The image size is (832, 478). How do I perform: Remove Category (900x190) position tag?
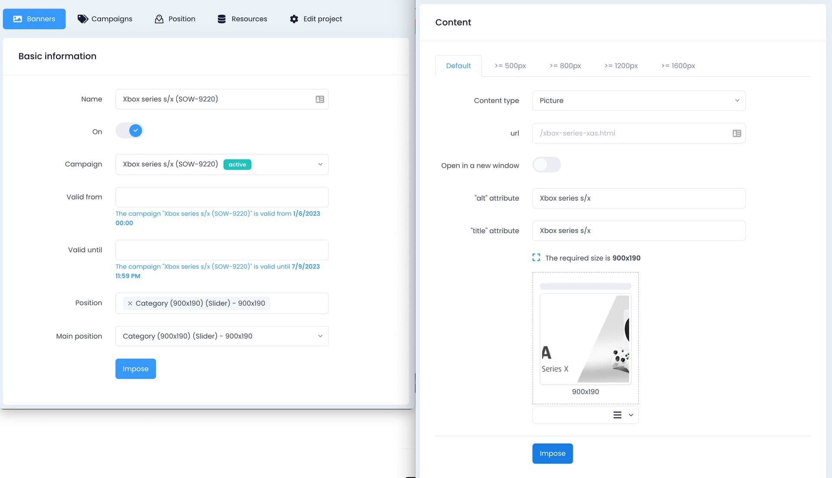pyautogui.click(x=130, y=303)
